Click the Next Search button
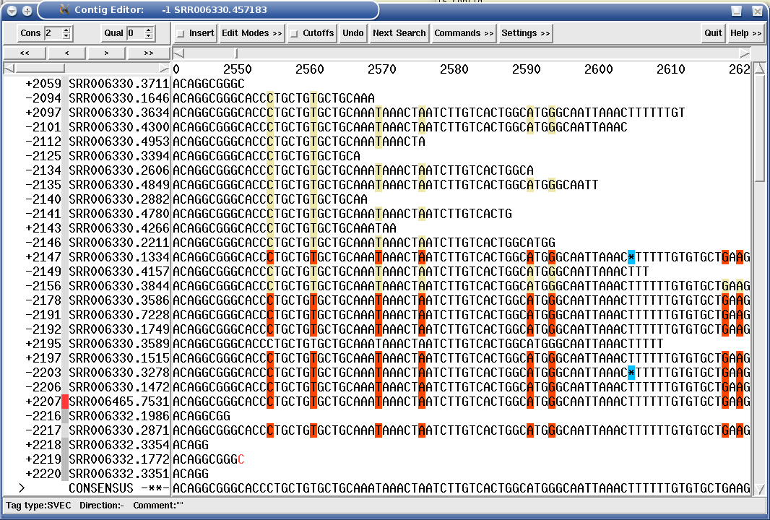Screen dimensions: 770x520 pos(399,33)
